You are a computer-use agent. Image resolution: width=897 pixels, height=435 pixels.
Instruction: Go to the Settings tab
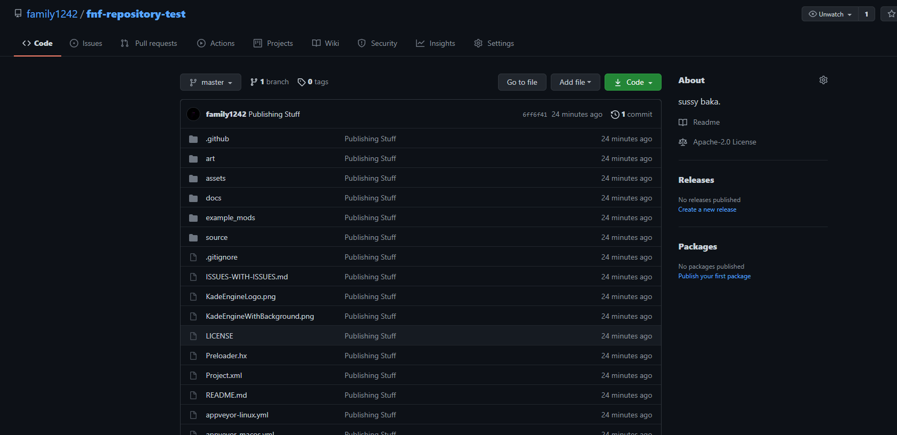[494, 43]
